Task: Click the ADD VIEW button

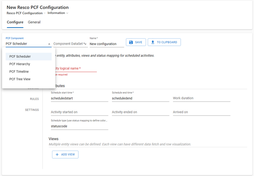Action: tap(65, 154)
